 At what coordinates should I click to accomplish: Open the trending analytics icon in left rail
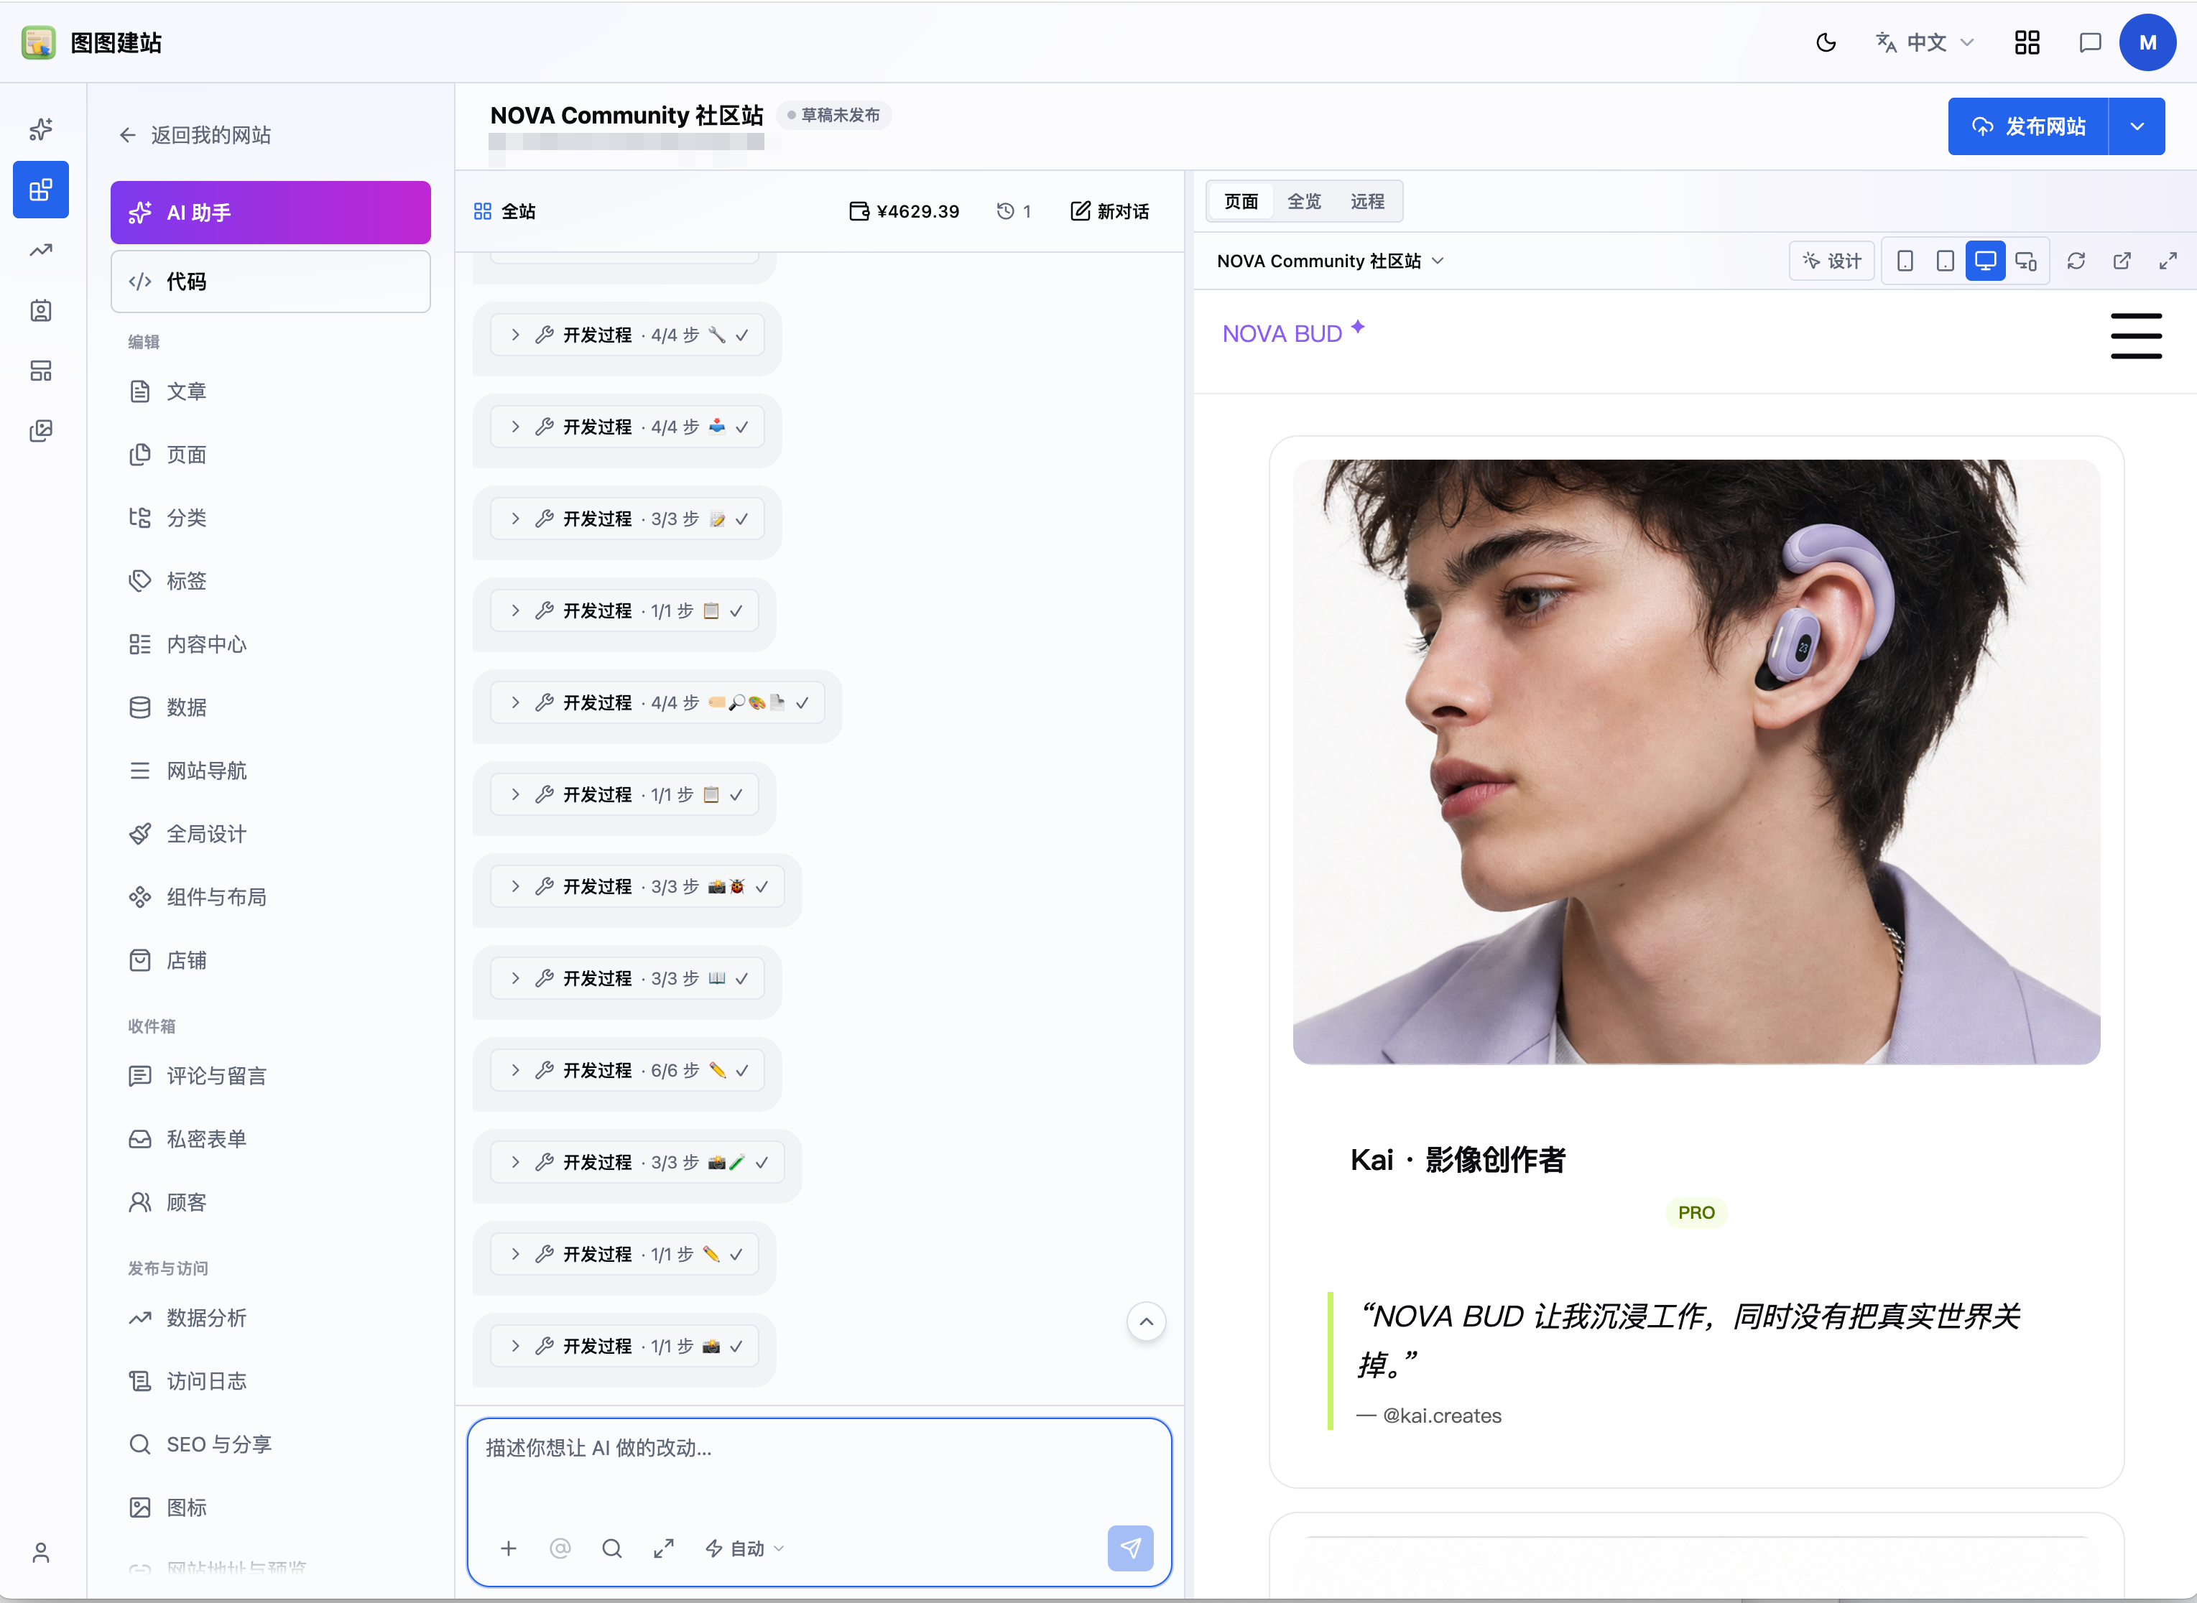click(x=41, y=251)
